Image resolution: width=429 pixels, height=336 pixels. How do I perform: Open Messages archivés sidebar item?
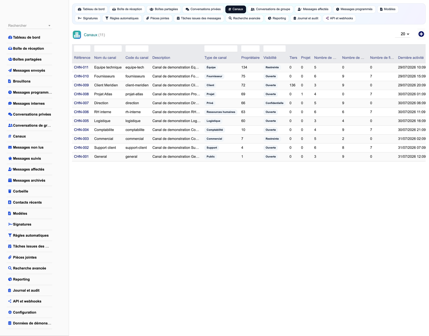click(29, 180)
